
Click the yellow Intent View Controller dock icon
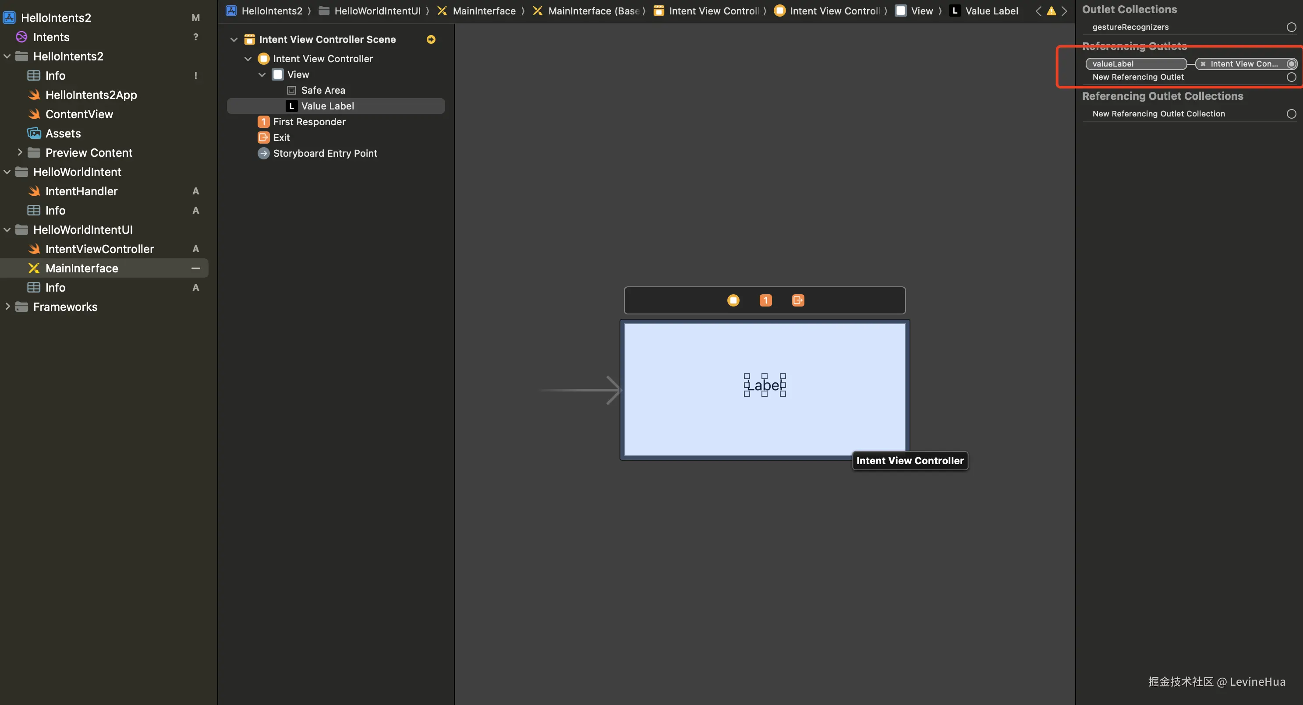[733, 301]
